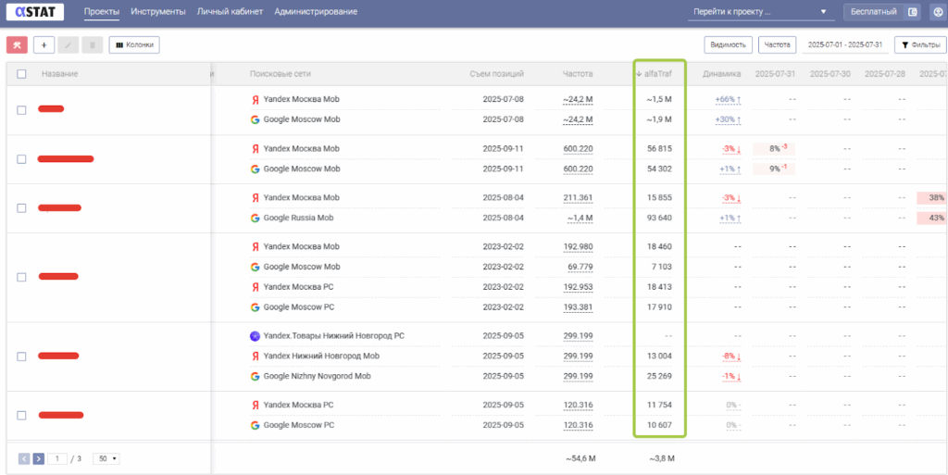Viewport: 948px width, 475px height.
Task: Open the rows-per-page 50 dropdown
Action: [106, 458]
